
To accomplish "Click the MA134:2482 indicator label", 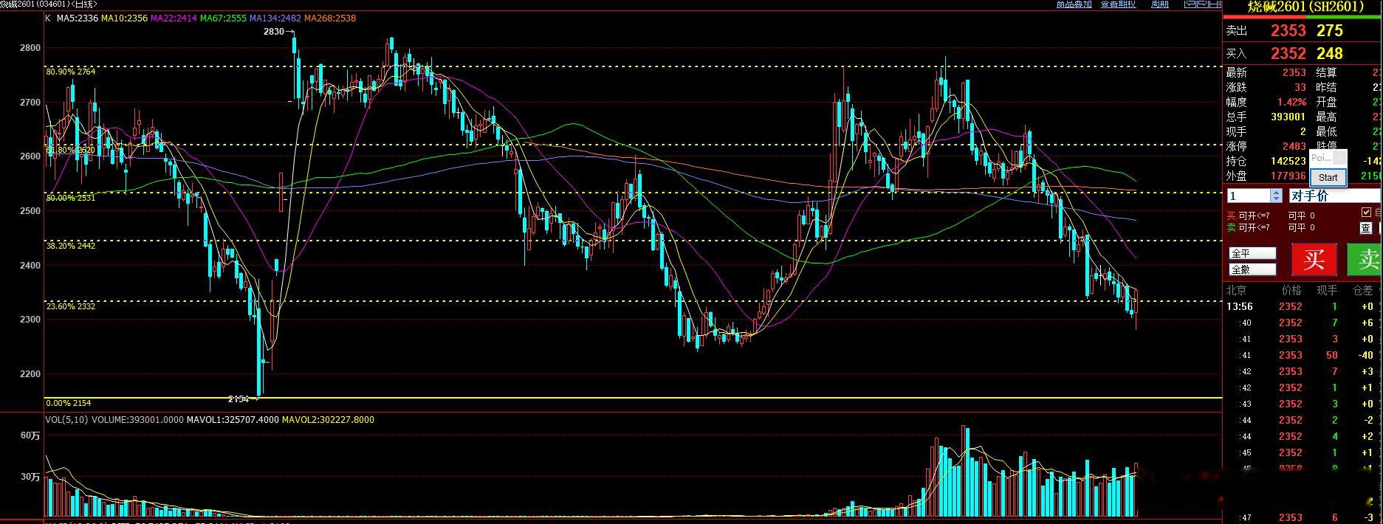I will [275, 18].
